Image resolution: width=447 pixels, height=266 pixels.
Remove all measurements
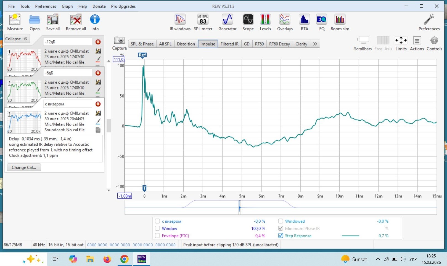click(x=76, y=22)
